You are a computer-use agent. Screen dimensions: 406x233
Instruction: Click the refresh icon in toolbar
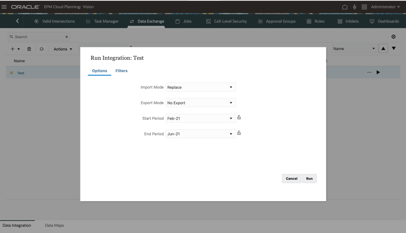click(41, 49)
